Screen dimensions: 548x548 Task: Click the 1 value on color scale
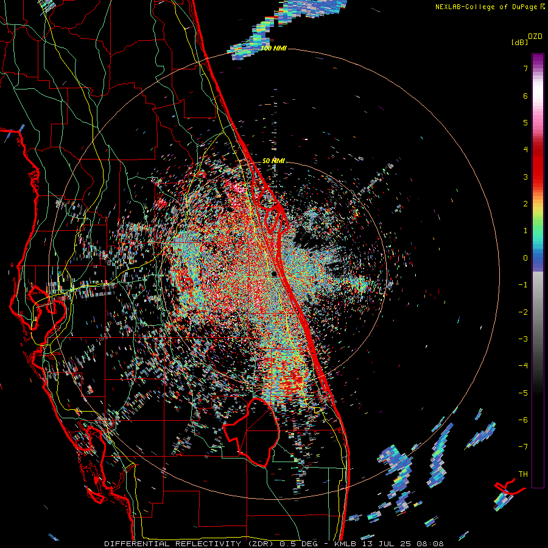pyautogui.click(x=525, y=231)
